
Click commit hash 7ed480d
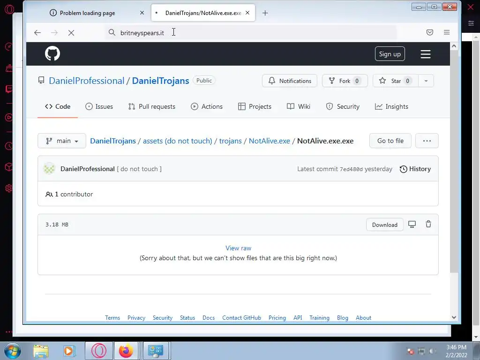point(351,169)
